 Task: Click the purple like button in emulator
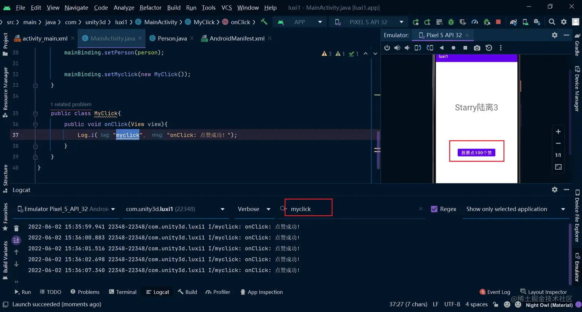(x=477, y=152)
